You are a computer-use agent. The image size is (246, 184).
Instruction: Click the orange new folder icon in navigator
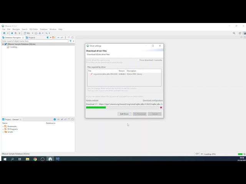[54, 38]
